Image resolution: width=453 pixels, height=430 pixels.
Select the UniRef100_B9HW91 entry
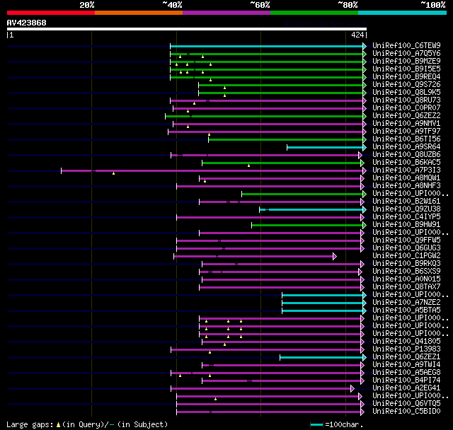[406, 225]
